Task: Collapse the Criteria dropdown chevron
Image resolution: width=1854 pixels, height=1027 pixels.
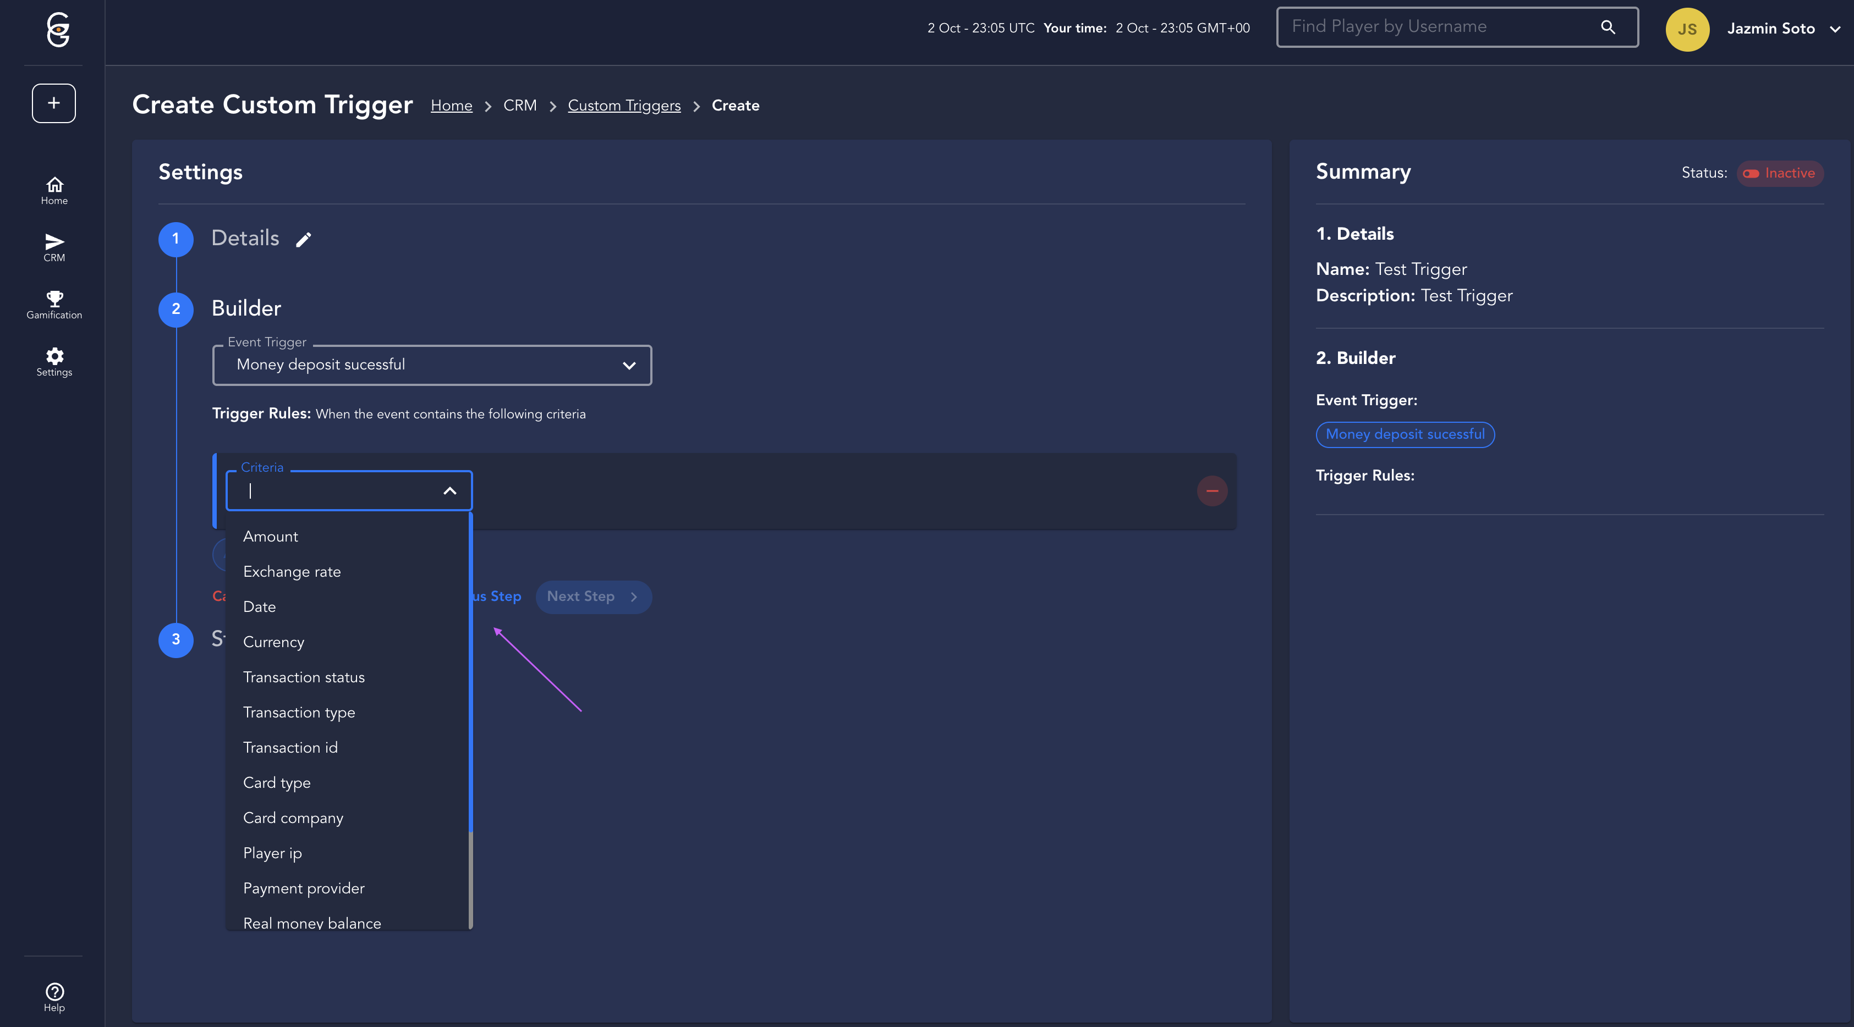Action: tap(450, 491)
